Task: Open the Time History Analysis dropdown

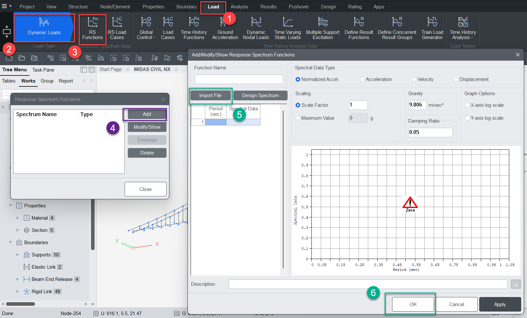Action: pos(463,28)
